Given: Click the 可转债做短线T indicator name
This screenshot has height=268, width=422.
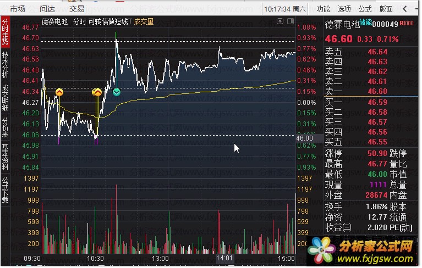Looking at the screenshot, I should click(110, 21).
